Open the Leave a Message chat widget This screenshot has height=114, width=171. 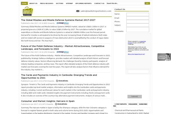pyautogui.click(x=164, y=57)
